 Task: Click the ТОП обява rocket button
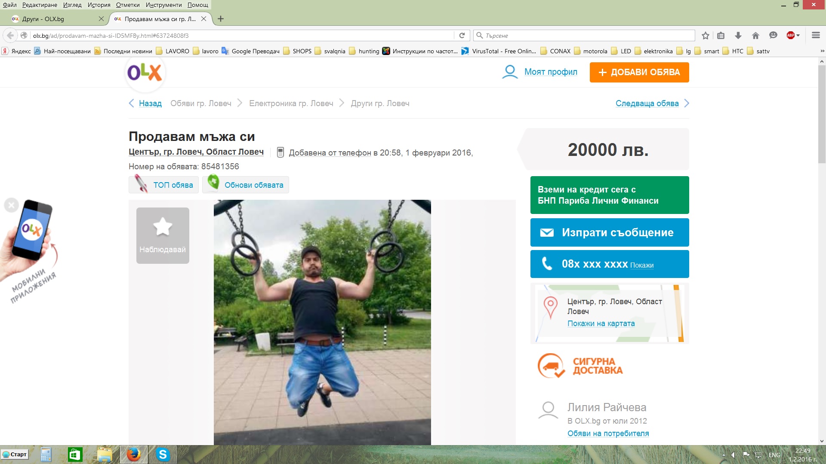coord(164,185)
